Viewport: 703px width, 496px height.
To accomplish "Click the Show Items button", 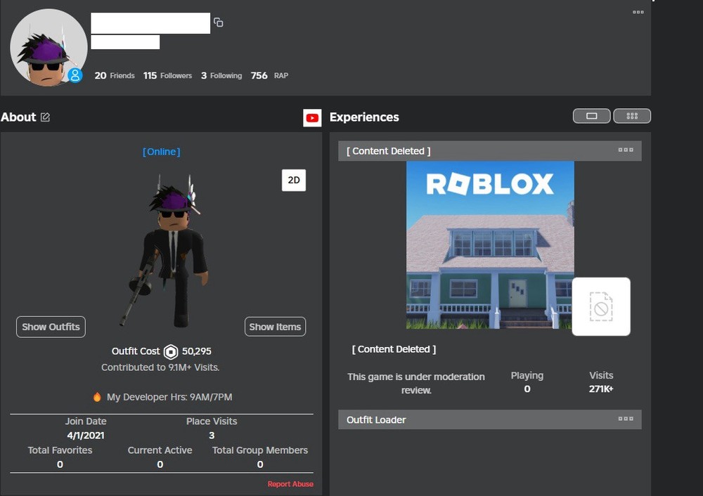I will pyautogui.click(x=275, y=327).
